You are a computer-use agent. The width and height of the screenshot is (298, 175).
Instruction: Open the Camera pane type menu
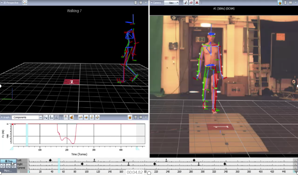pos(156,3)
